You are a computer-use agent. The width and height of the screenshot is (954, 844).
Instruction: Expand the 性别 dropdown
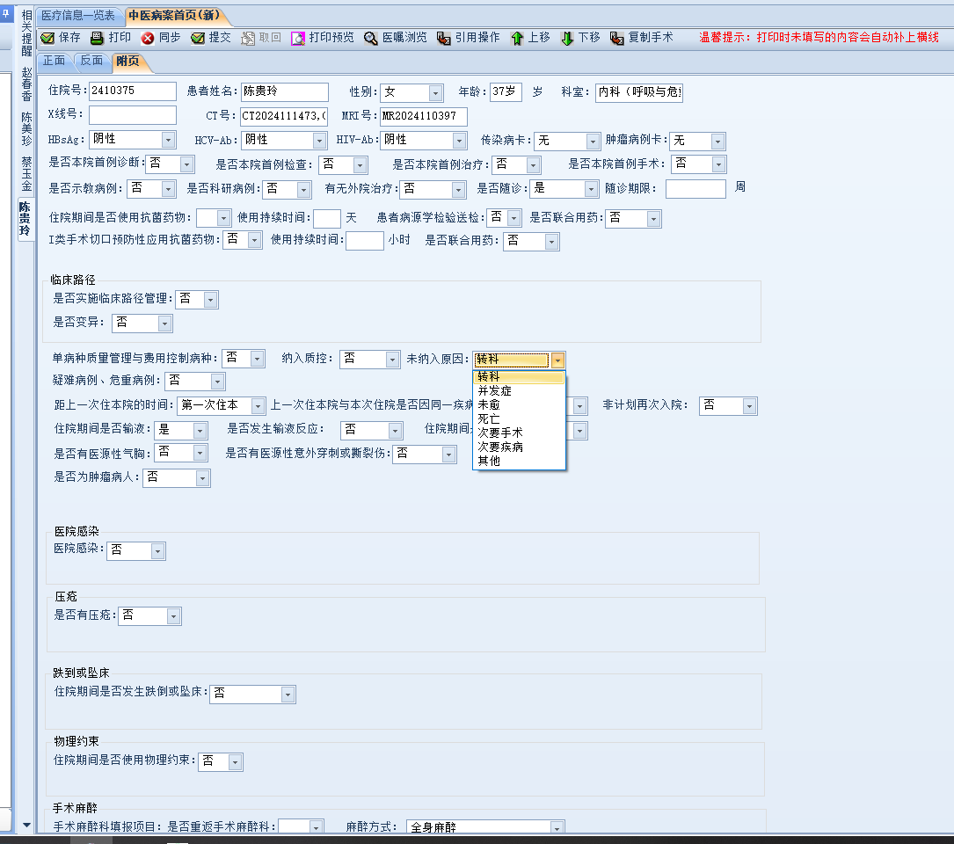pyautogui.click(x=435, y=92)
